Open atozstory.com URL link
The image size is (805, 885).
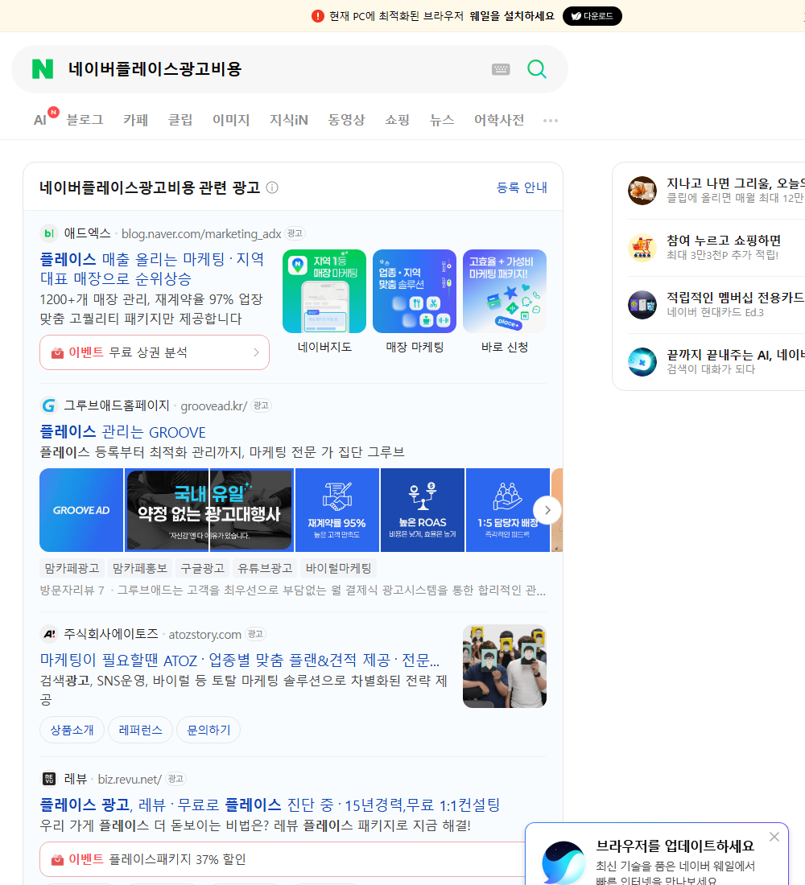pyautogui.click(x=204, y=635)
